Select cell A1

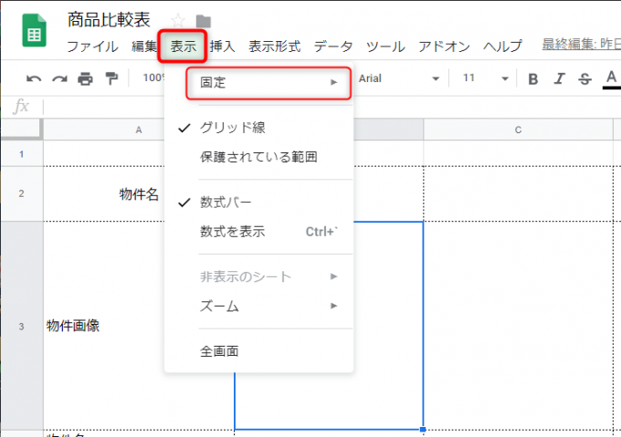pyautogui.click(x=104, y=153)
